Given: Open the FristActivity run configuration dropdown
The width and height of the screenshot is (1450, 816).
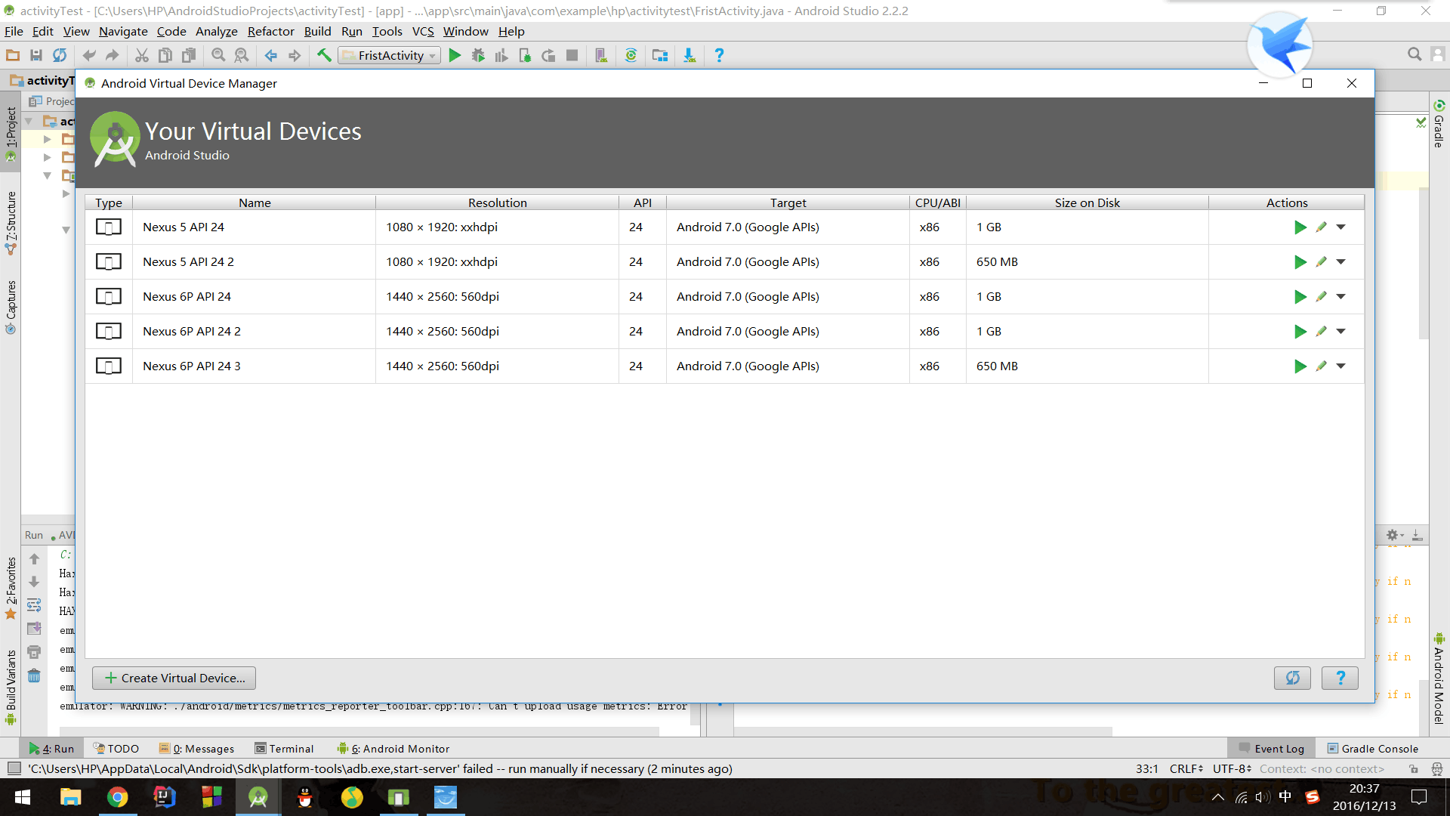Looking at the screenshot, I should click(389, 55).
